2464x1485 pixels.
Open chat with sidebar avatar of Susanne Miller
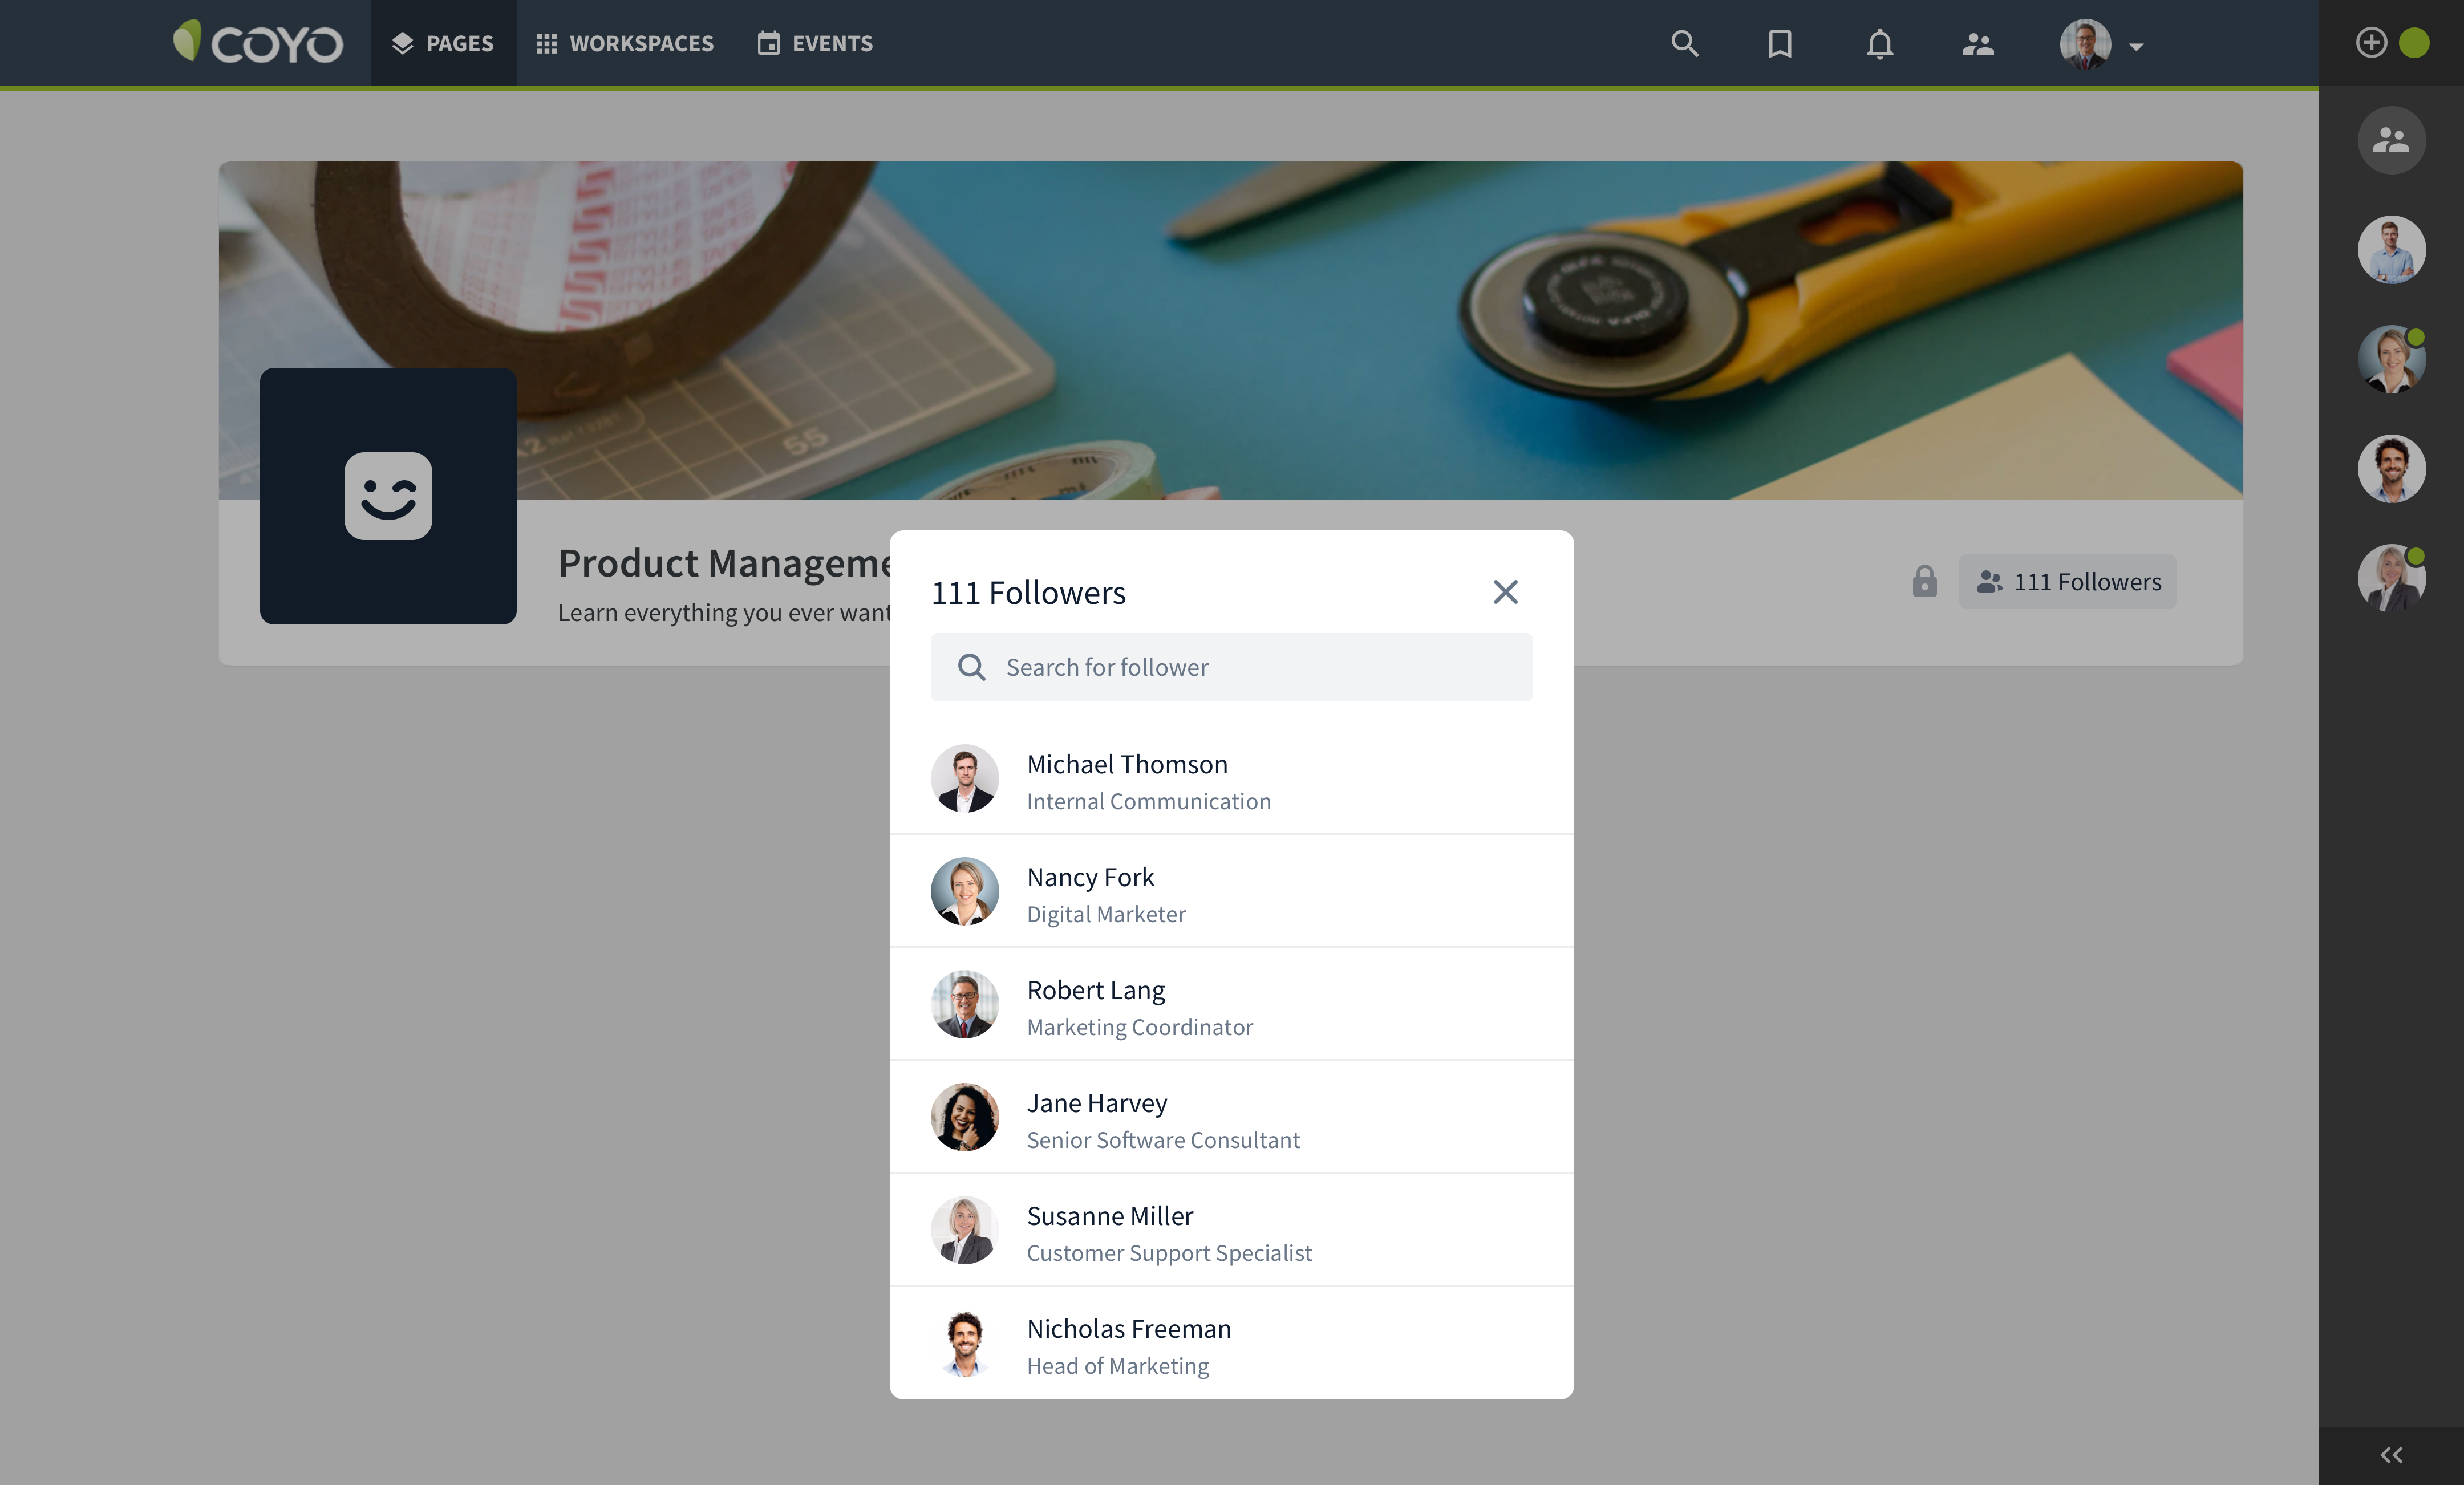click(x=2391, y=578)
